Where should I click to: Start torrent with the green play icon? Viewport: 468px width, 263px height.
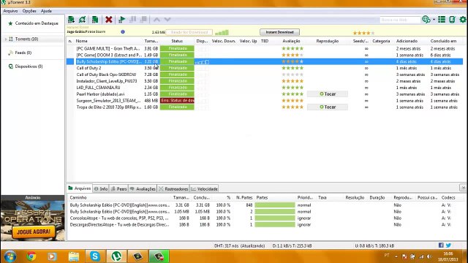click(121, 20)
